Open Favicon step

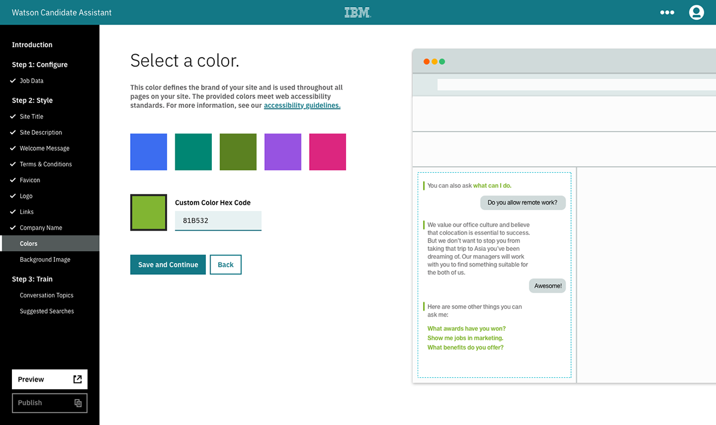point(30,180)
